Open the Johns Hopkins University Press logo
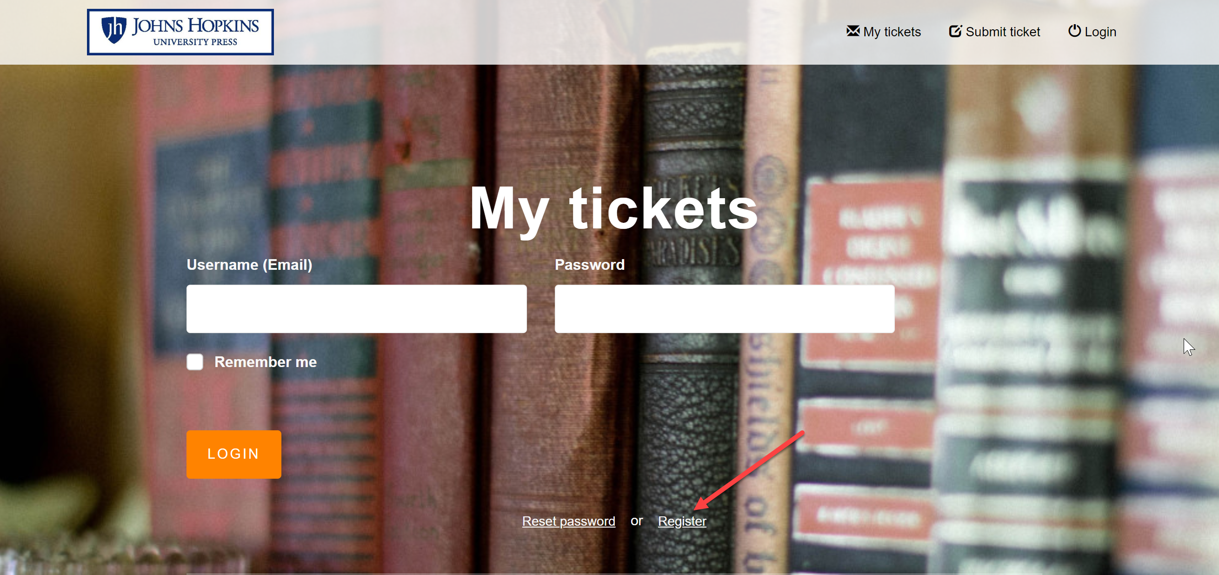Screen dimensions: 1219x575 tap(180, 32)
